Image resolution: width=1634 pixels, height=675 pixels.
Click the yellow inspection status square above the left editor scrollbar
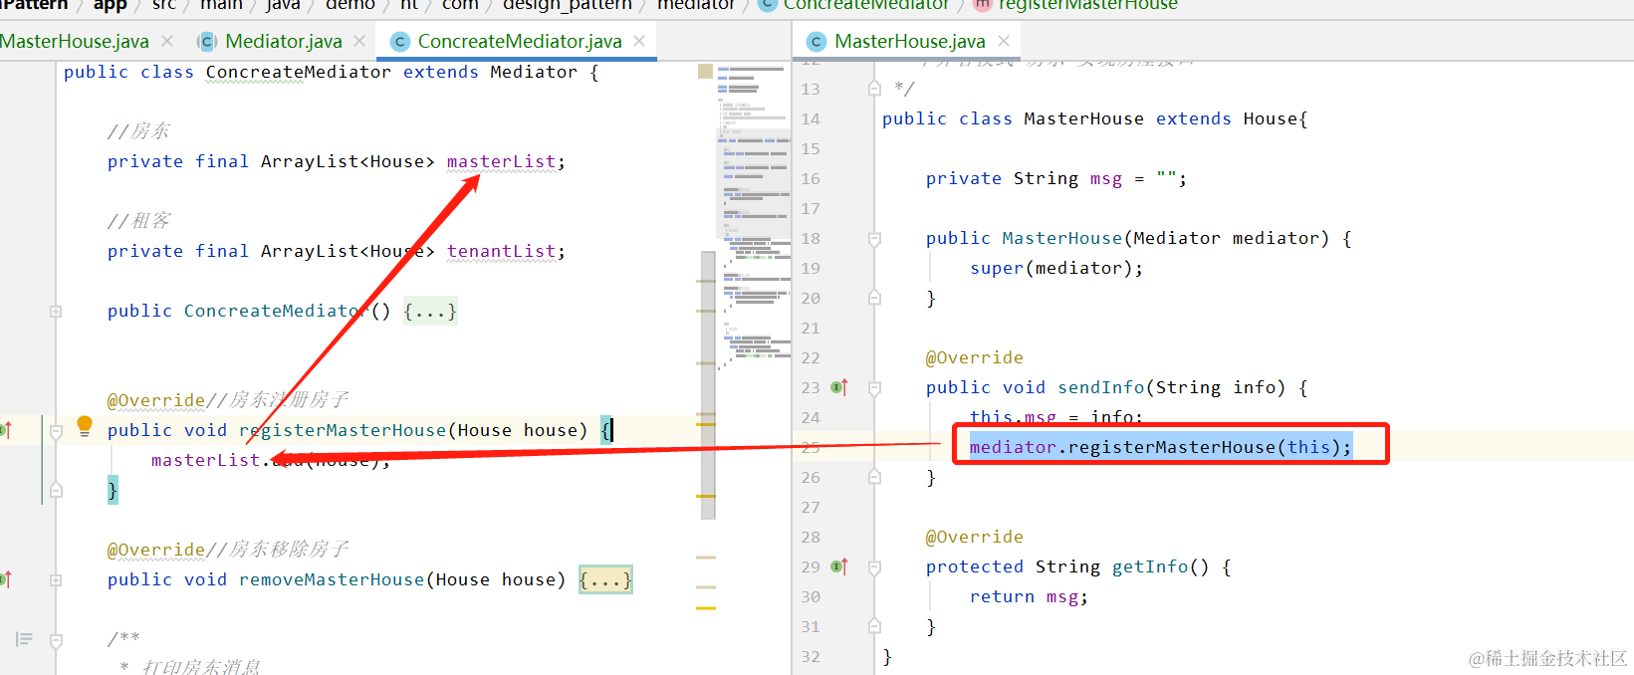point(705,72)
